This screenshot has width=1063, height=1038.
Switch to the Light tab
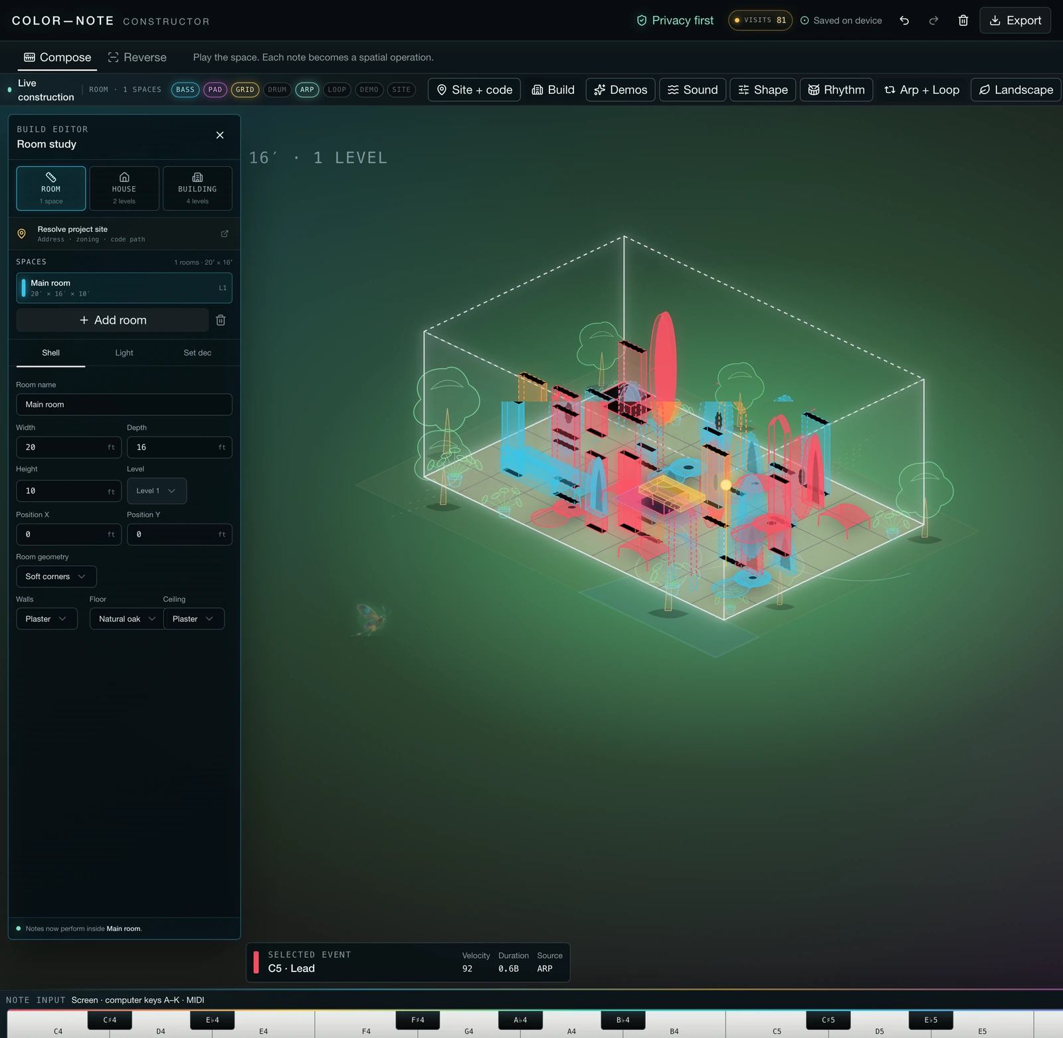click(124, 353)
